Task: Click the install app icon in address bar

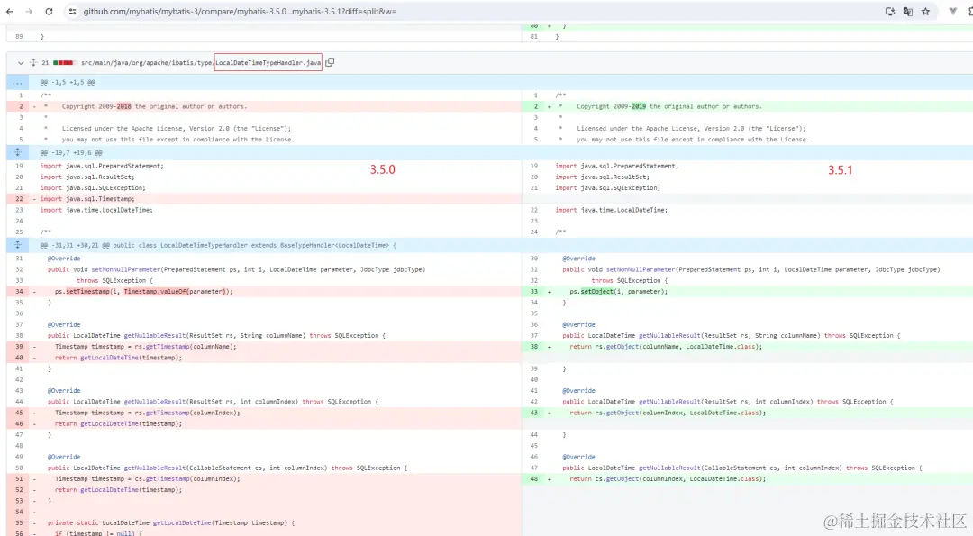Action: pyautogui.click(x=890, y=11)
